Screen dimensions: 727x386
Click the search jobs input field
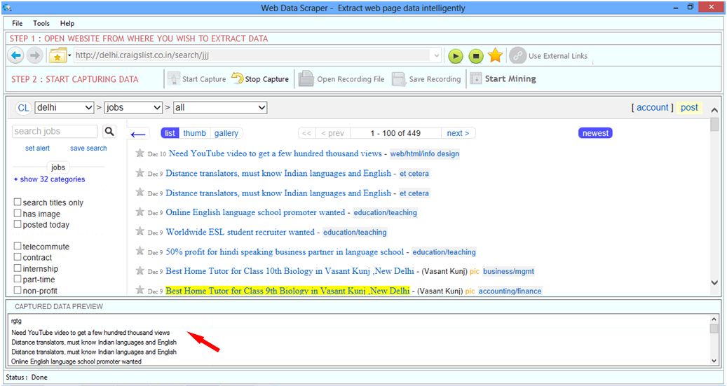pyautogui.click(x=55, y=131)
